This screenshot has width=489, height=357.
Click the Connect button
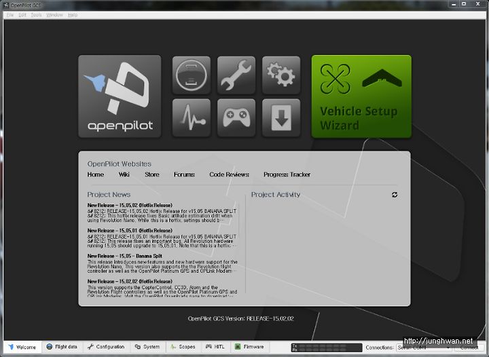(469, 347)
